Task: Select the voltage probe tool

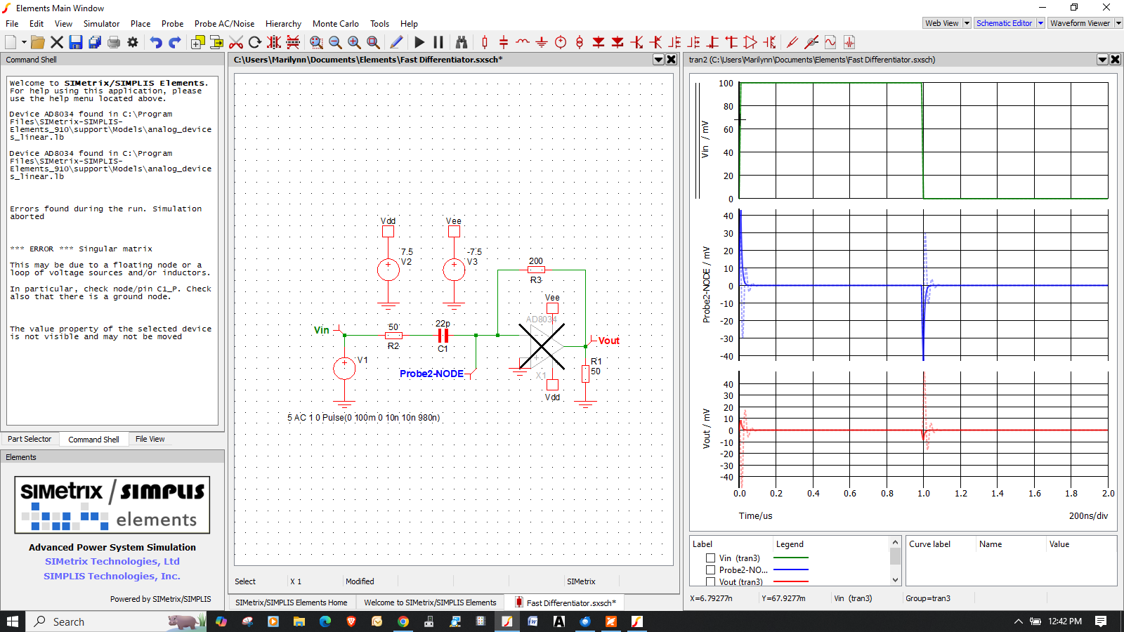Action: click(792, 42)
